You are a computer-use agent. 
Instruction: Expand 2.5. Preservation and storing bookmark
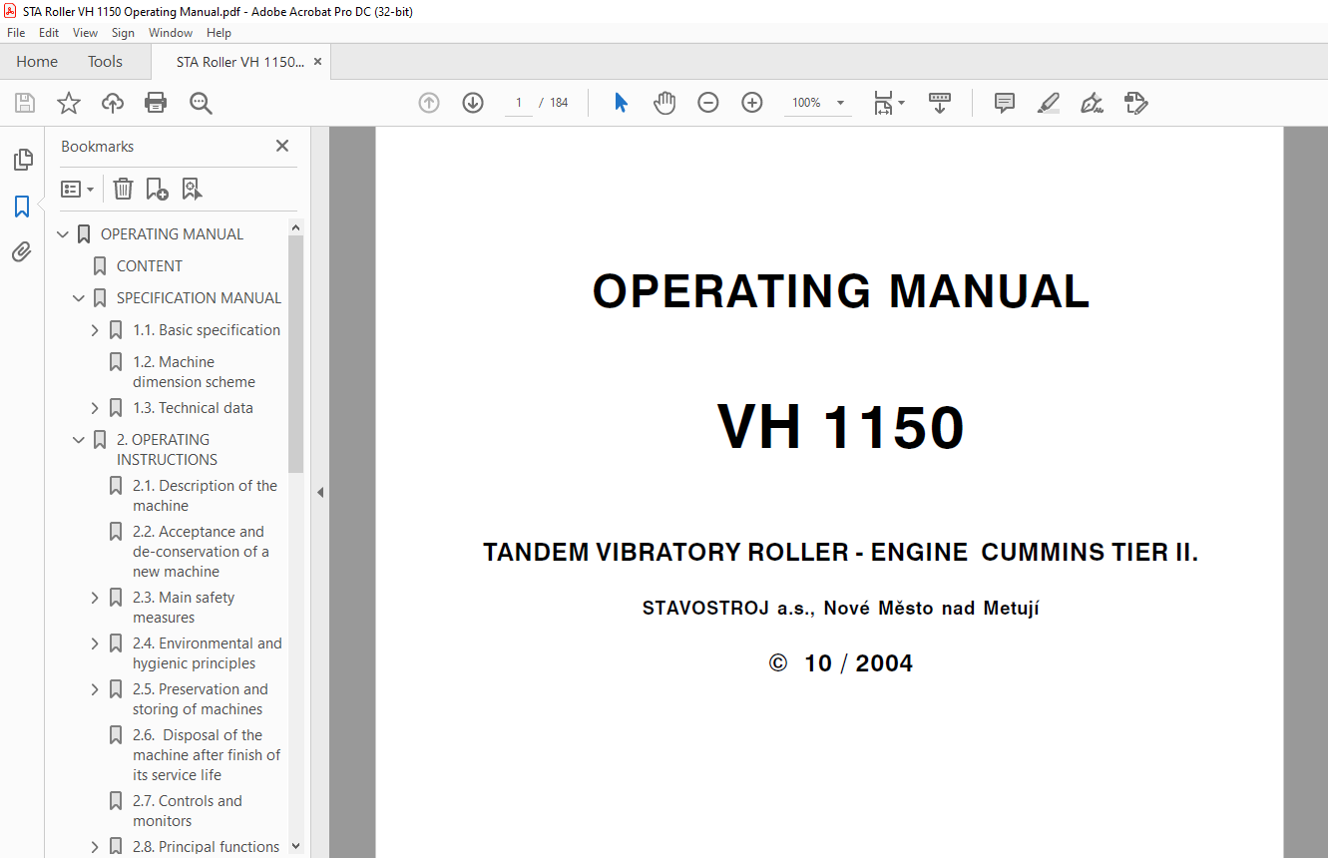[x=95, y=689]
